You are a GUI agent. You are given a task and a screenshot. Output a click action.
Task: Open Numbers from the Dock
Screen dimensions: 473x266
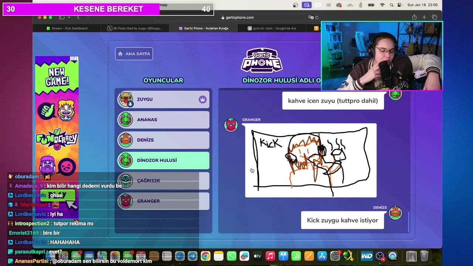pyautogui.click(x=296, y=256)
